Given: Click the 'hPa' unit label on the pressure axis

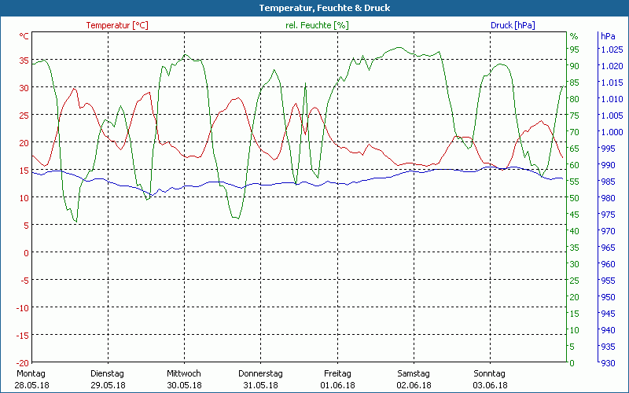Looking at the screenshot, I should [608, 36].
